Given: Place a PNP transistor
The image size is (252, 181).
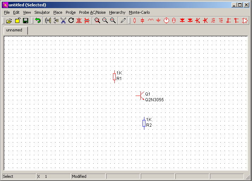Looking at the screenshot, I should 205,20.
